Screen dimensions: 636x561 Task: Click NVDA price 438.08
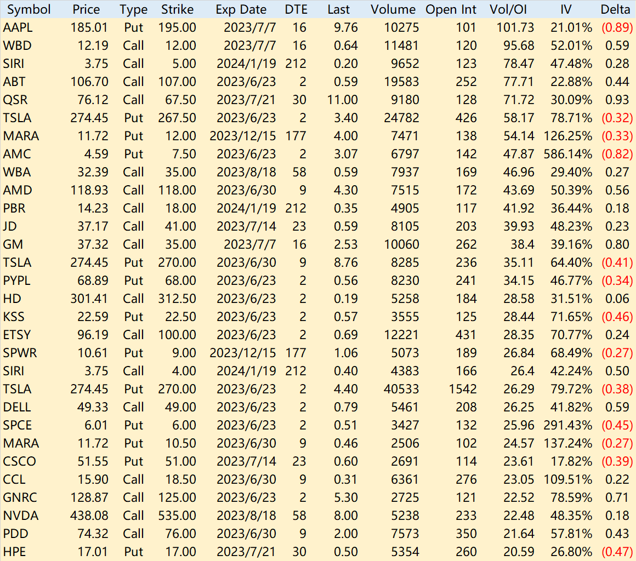(89, 516)
